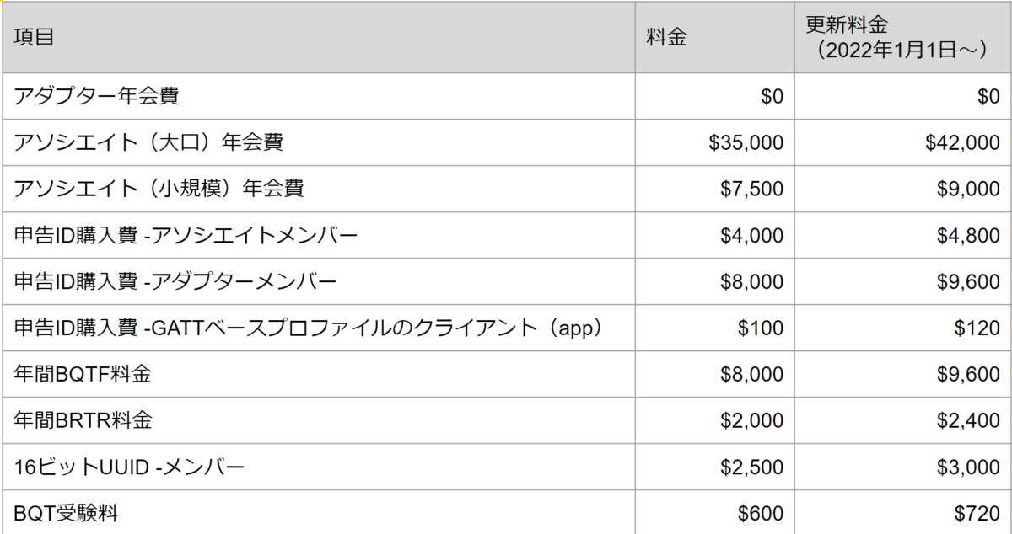The width and height of the screenshot is (1012, 534).
Task: Click the $720 updated fee cell
Action: click(x=902, y=512)
